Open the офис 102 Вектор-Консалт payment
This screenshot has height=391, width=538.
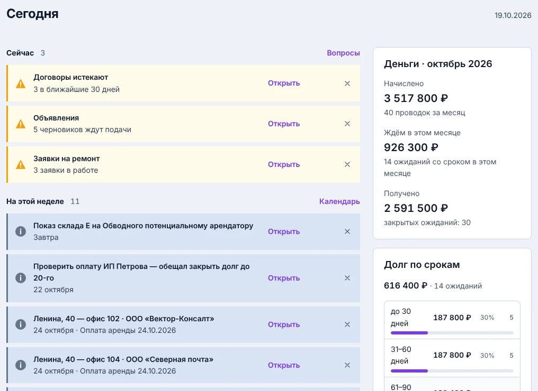[284, 324]
